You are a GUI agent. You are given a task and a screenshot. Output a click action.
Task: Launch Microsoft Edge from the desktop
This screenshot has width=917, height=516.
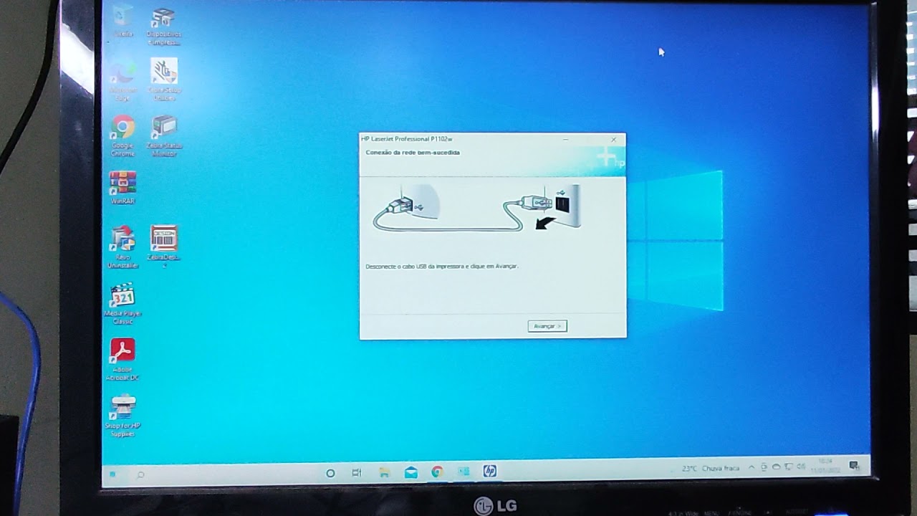[123, 80]
